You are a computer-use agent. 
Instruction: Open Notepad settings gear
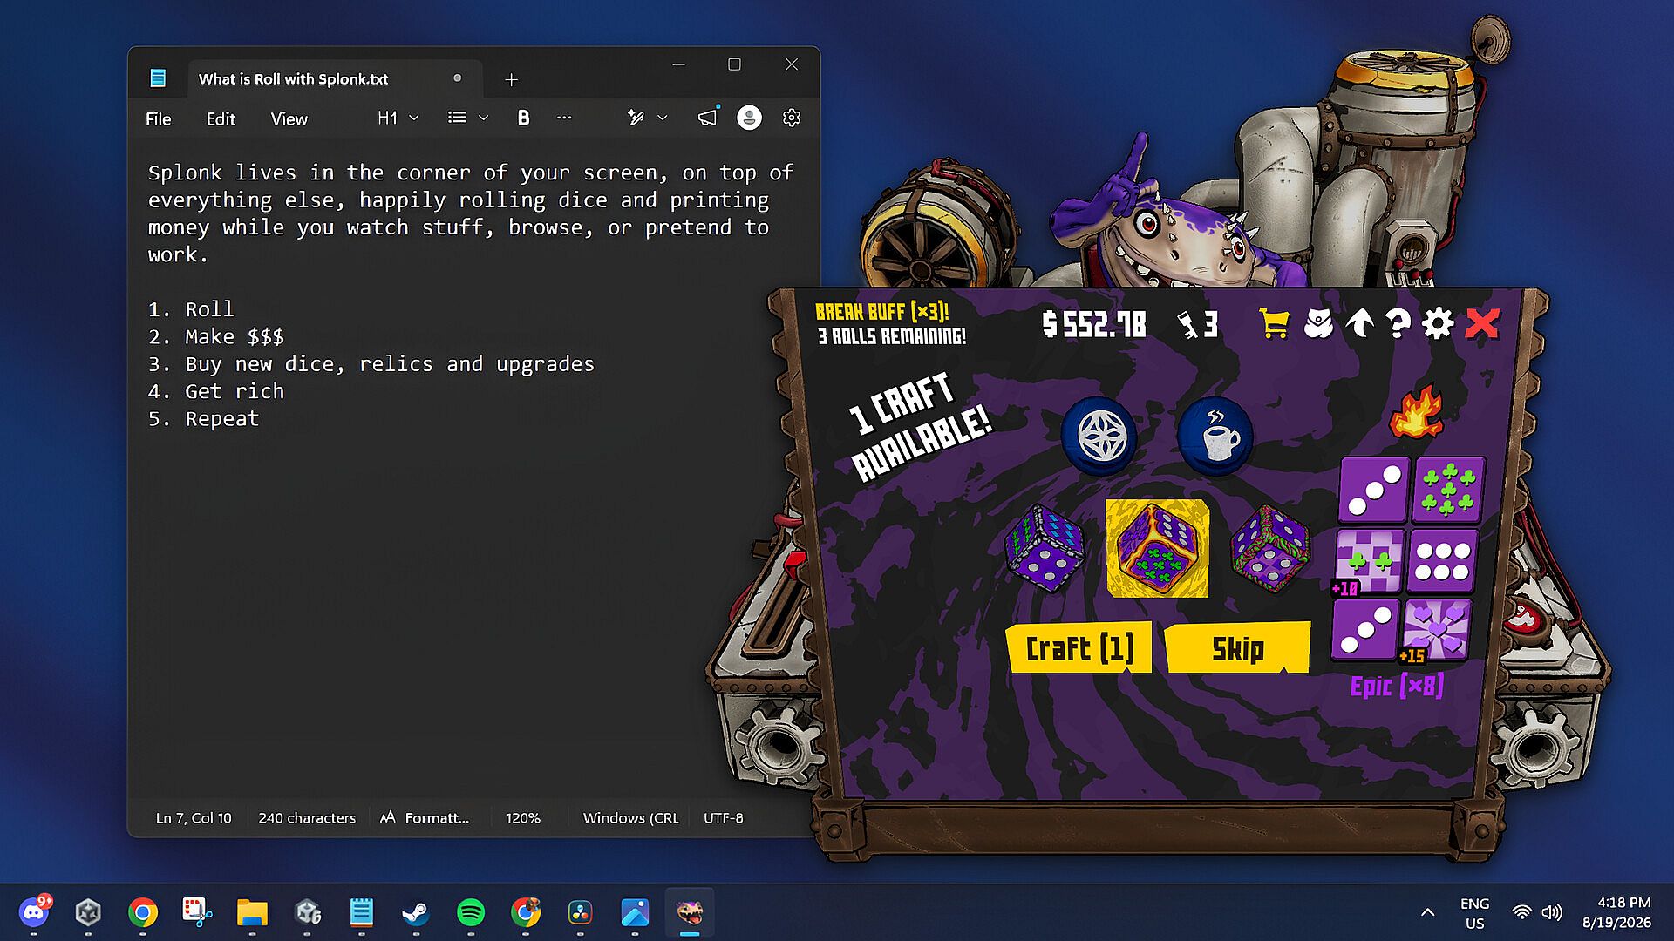pos(792,118)
